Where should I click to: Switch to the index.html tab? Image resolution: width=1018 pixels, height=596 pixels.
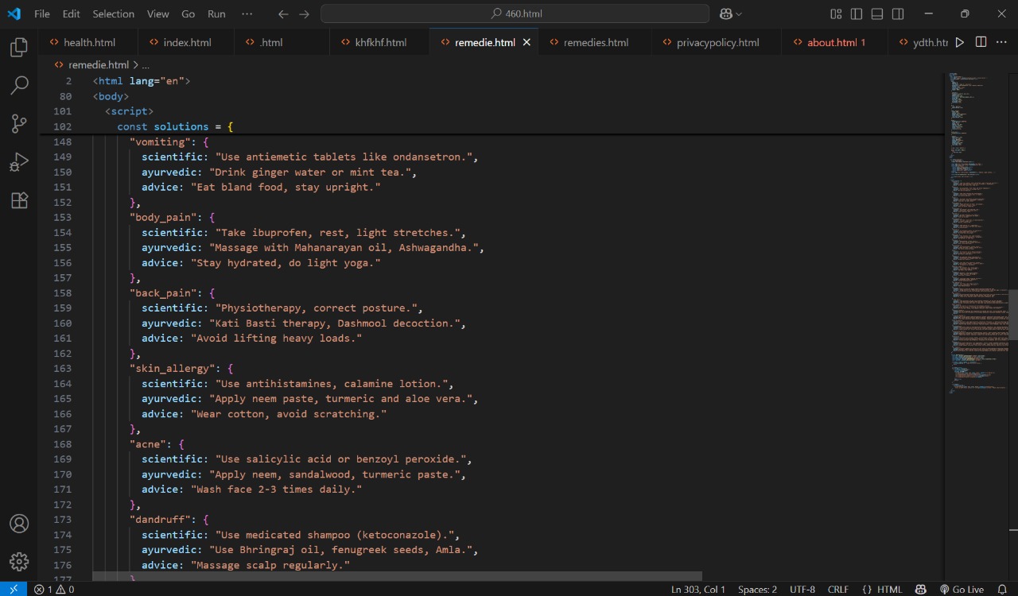[187, 42]
